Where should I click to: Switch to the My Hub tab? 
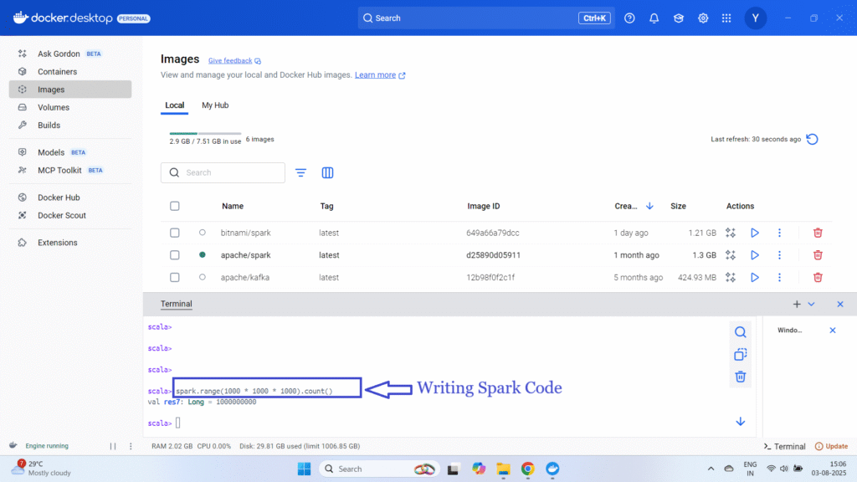[x=215, y=105]
